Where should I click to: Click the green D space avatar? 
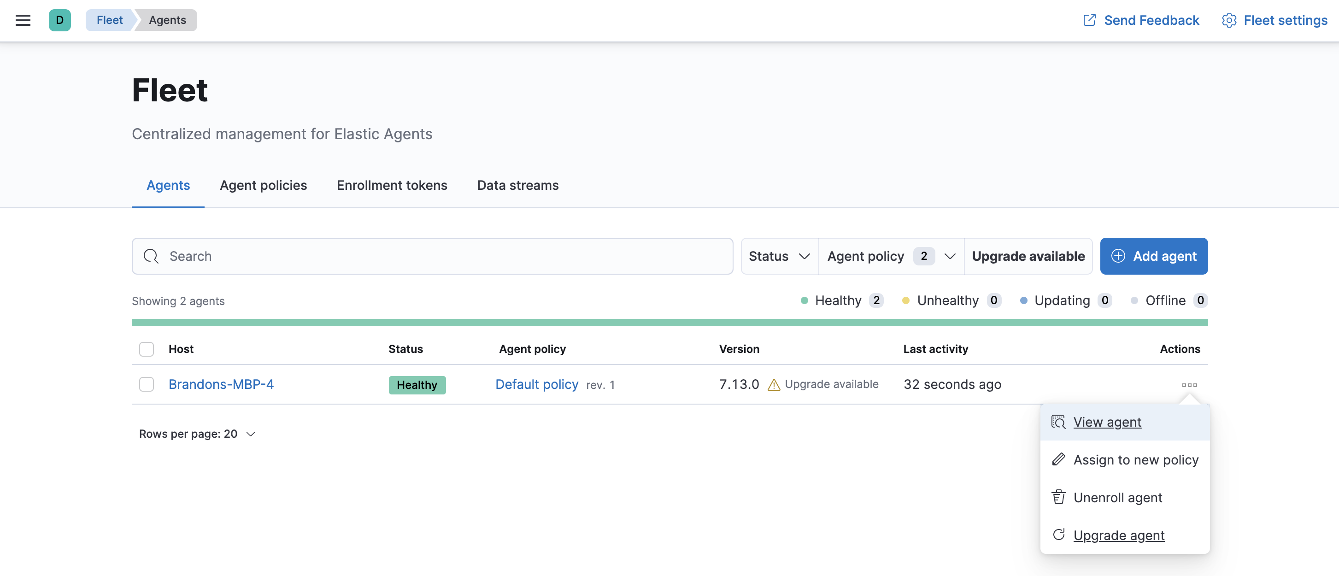pyautogui.click(x=60, y=20)
